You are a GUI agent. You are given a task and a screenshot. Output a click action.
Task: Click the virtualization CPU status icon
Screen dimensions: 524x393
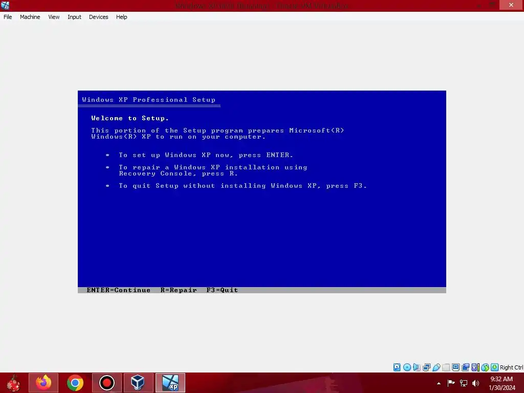pyautogui.click(x=475, y=367)
